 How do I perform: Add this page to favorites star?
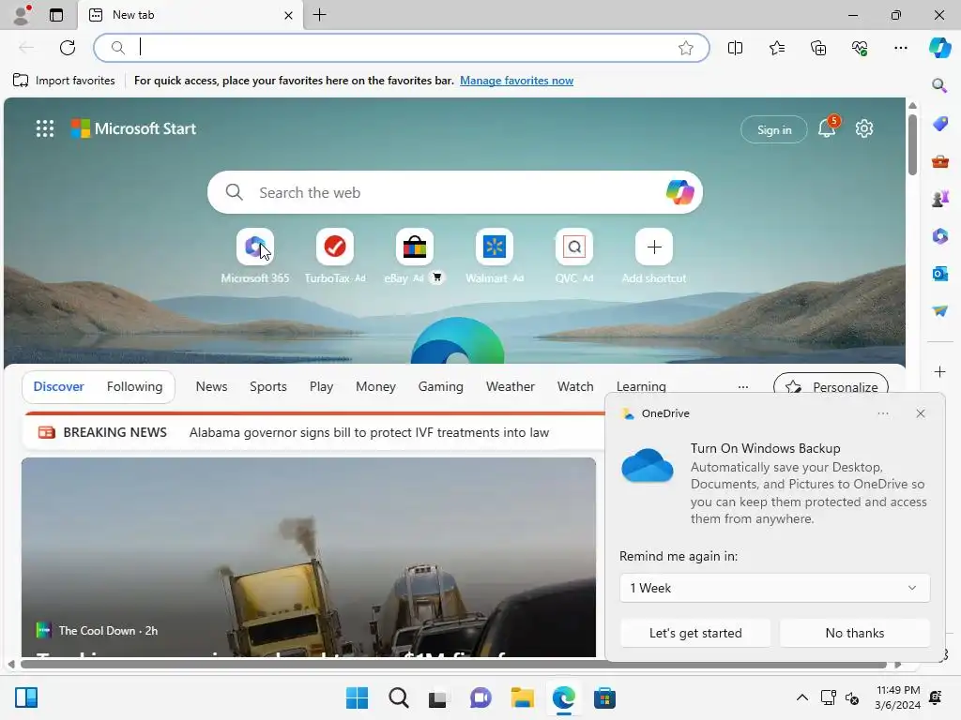coord(686,48)
